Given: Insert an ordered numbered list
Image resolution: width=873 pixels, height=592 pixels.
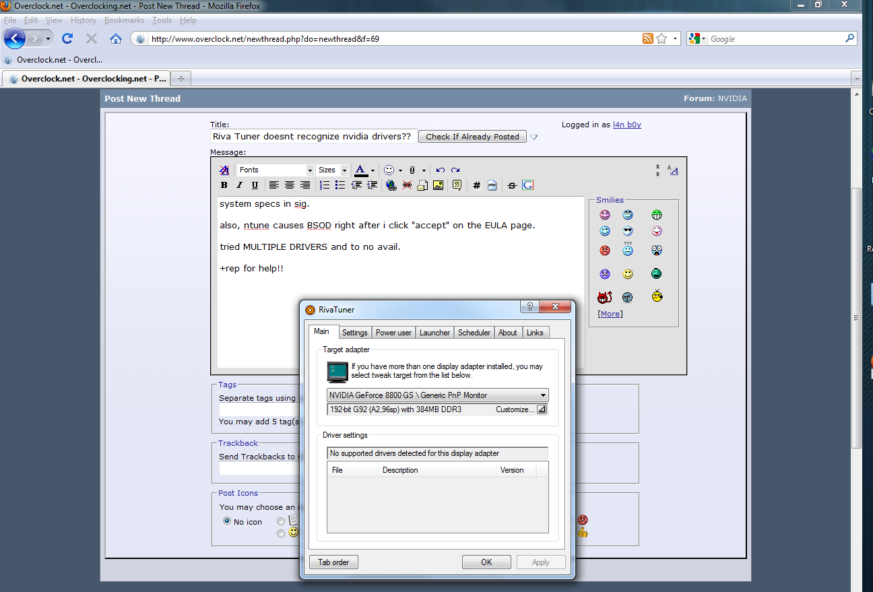Looking at the screenshot, I should [x=325, y=185].
